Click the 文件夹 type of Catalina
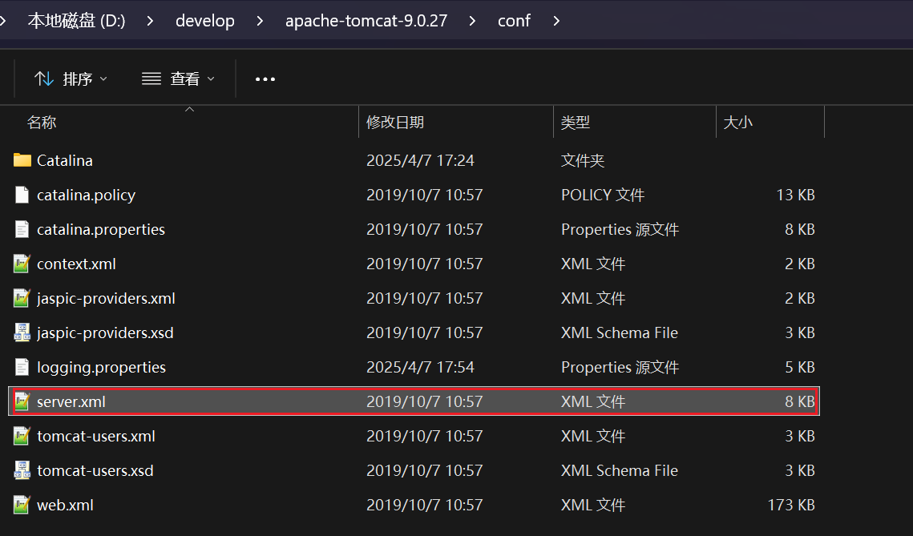 pyautogui.click(x=582, y=160)
